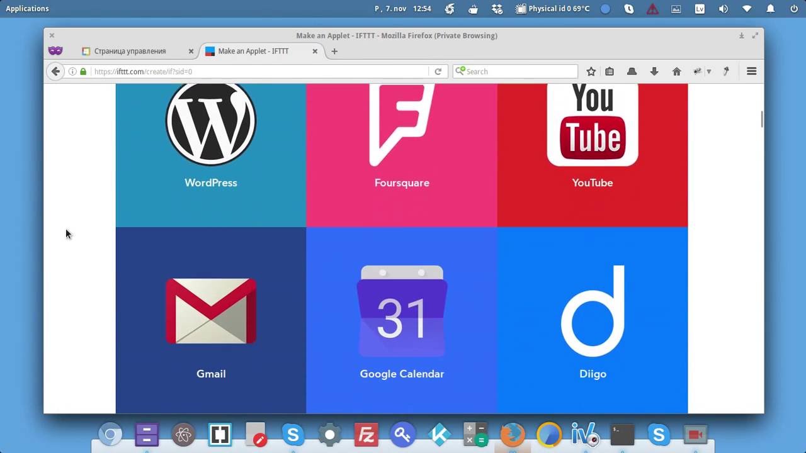Click the swirl indicator left of the coffee cup
The width and height of the screenshot is (806, 453).
click(x=450, y=9)
